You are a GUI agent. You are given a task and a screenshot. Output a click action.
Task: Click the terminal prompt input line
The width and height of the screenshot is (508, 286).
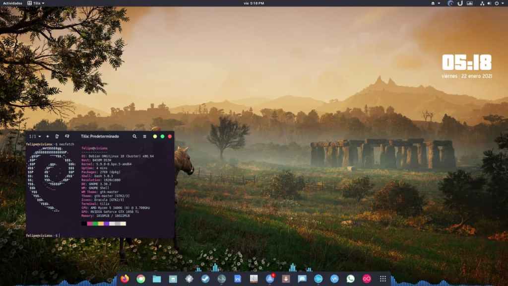tap(99, 235)
